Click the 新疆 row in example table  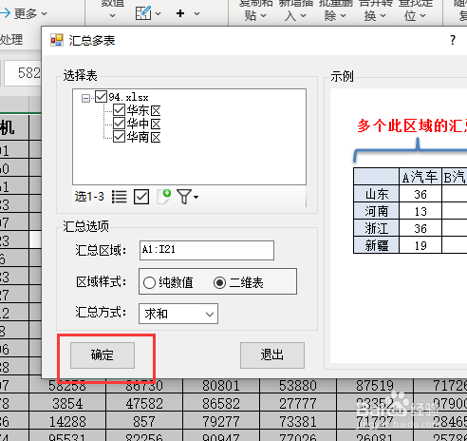pos(377,245)
